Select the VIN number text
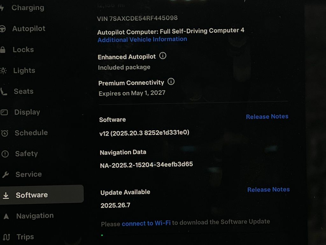Viewport: 326px width, 245px height. click(137, 18)
